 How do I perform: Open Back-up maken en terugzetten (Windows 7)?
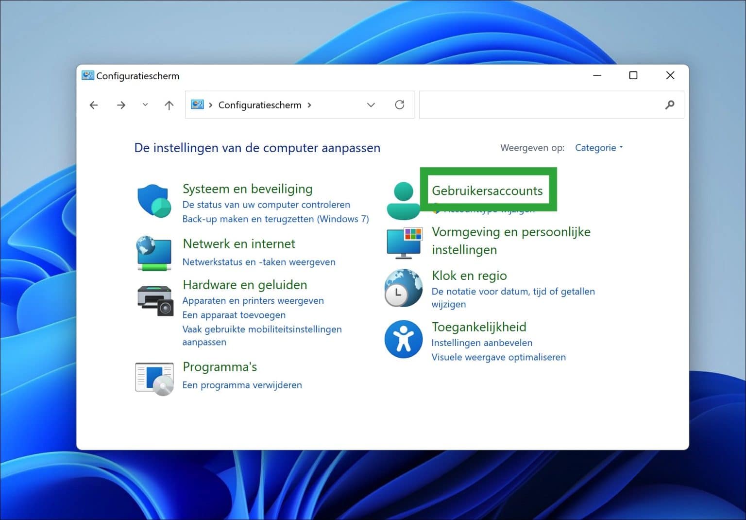(276, 219)
